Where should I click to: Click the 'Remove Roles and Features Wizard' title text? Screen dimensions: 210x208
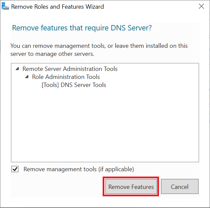coord(57,7)
